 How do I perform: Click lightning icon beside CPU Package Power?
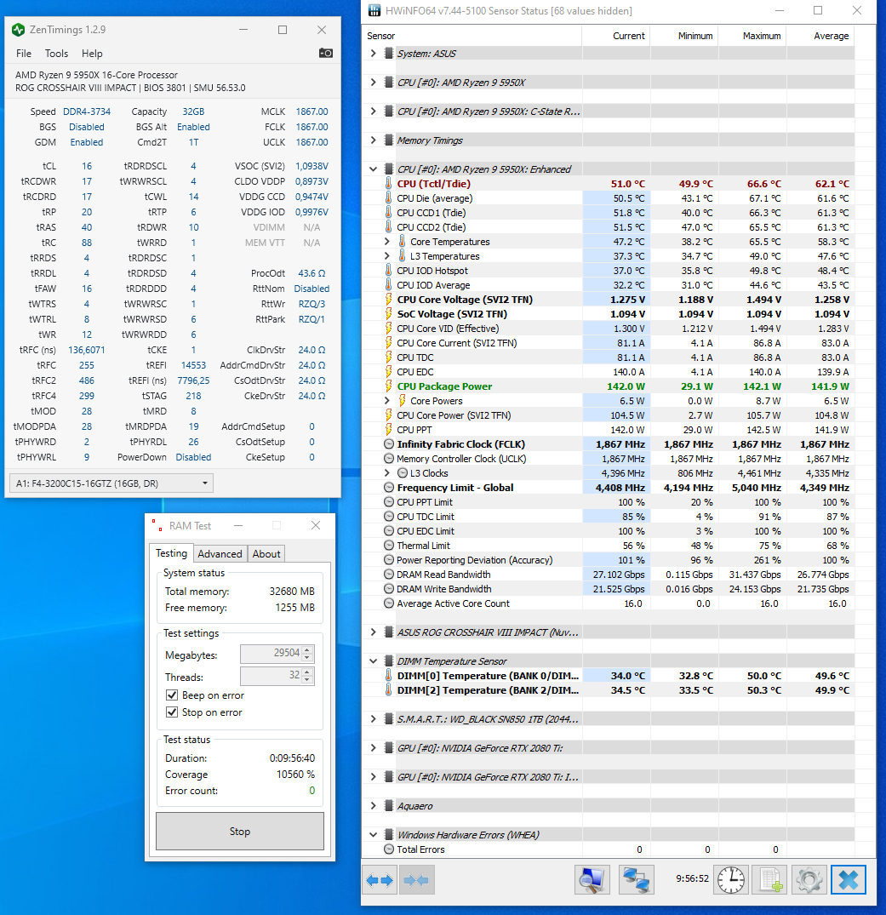click(x=389, y=386)
